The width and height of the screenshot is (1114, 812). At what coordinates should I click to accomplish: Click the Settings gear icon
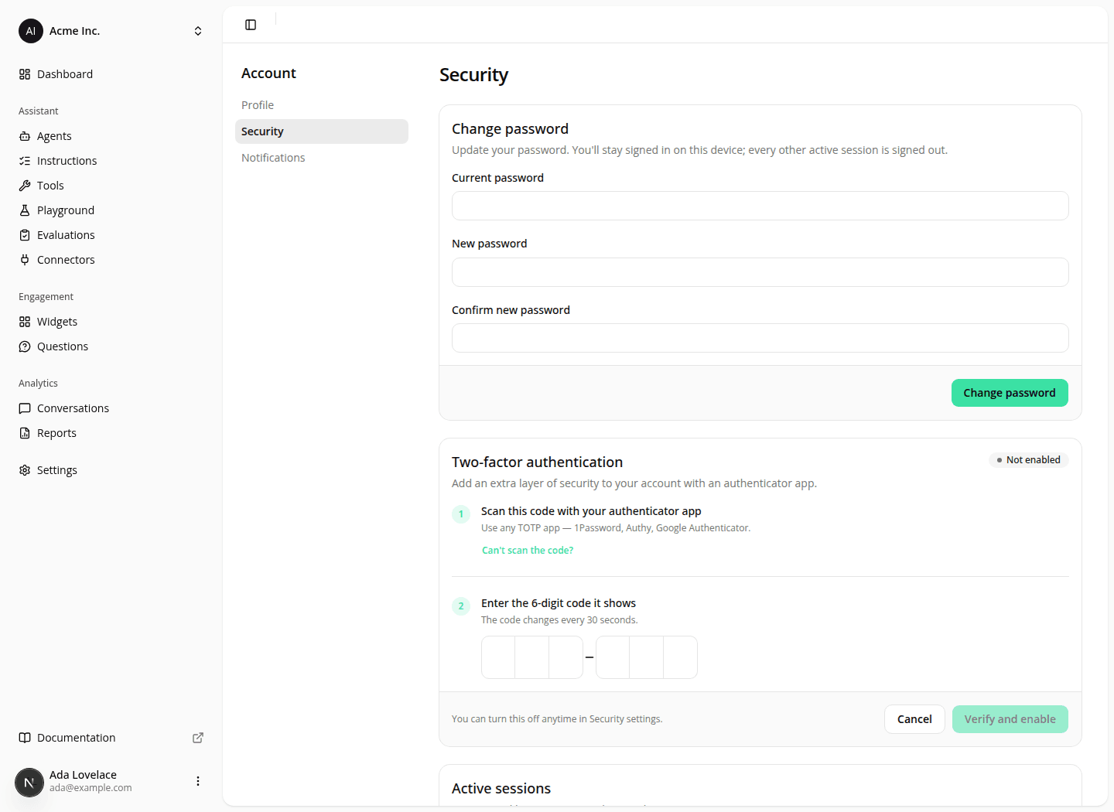[x=25, y=470]
